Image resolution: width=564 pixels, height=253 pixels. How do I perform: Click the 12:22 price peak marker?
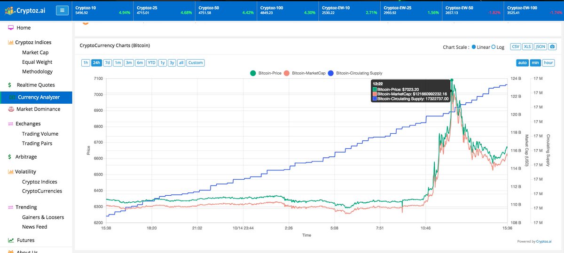point(452,80)
